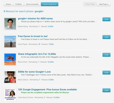The width and height of the screenshot is (114, 103).
Task: Click Remaining count 18 for Vinny Piazza
Action: tap(39, 44)
